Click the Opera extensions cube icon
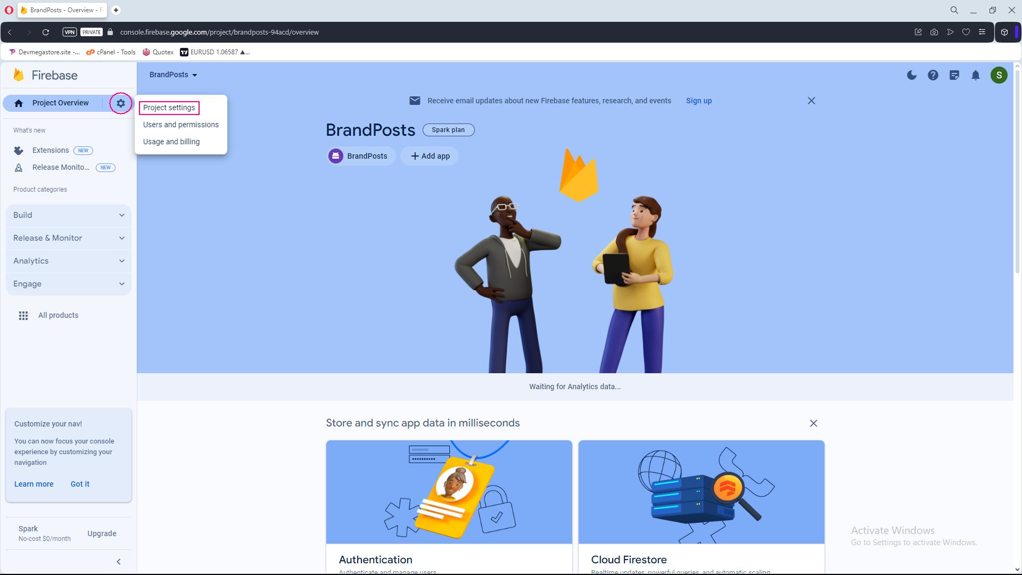The image size is (1022, 575). tap(1004, 32)
